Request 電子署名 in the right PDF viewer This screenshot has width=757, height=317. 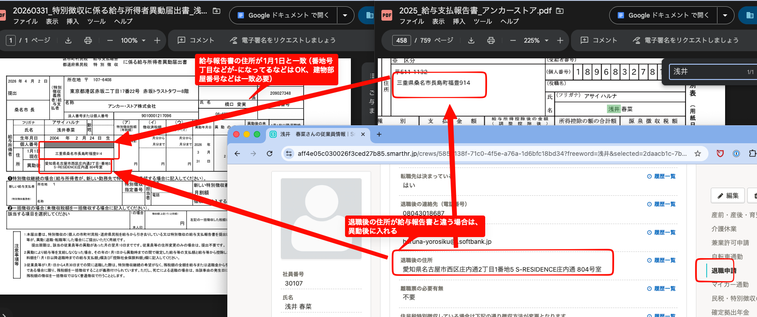[686, 40]
